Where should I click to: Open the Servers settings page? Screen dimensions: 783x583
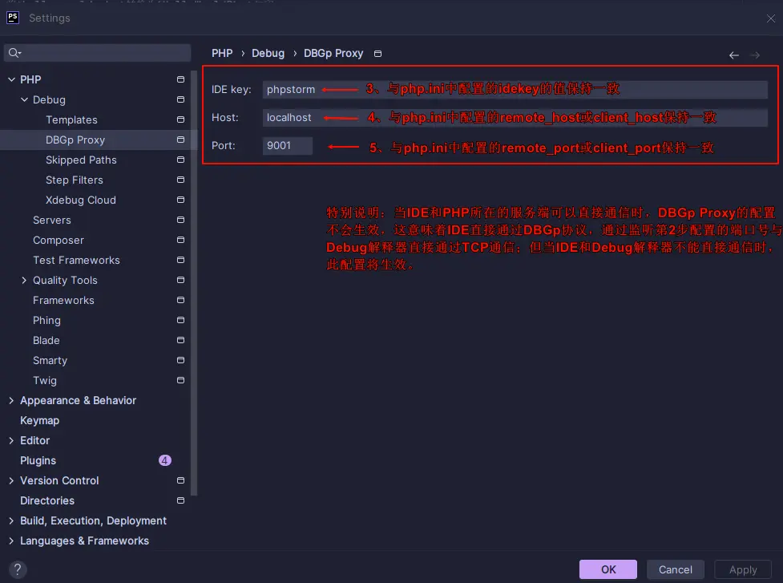[x=51, y=220]
